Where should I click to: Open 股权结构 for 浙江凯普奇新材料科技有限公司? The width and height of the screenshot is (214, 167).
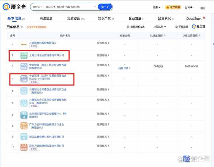click(x=103, y=137)
